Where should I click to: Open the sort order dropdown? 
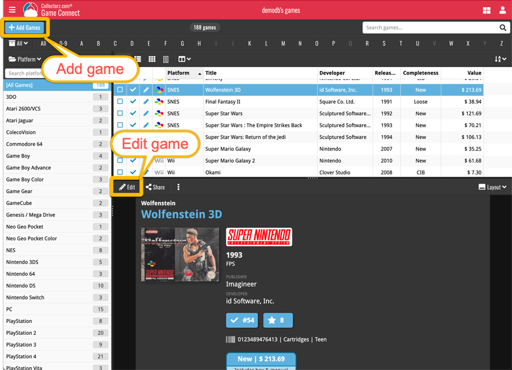[500, 59]
